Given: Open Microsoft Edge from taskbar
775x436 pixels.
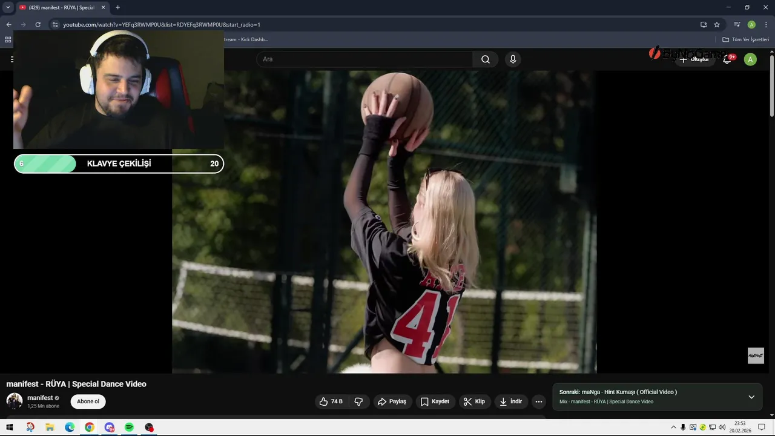Looking at the screenshot, I should (x=70, y=428).
